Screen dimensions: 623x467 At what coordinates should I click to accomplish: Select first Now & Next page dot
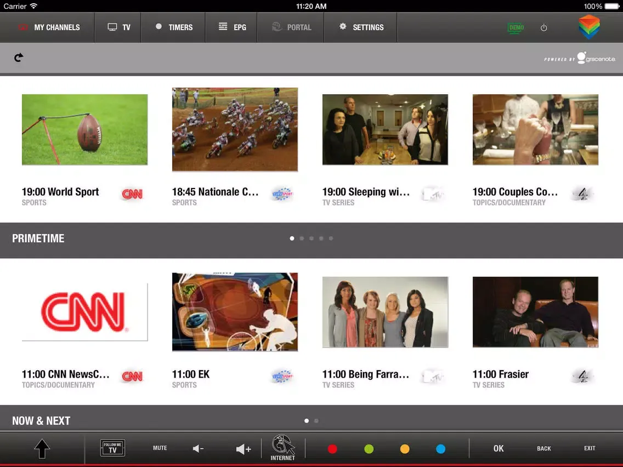click(x=307, y=420)
